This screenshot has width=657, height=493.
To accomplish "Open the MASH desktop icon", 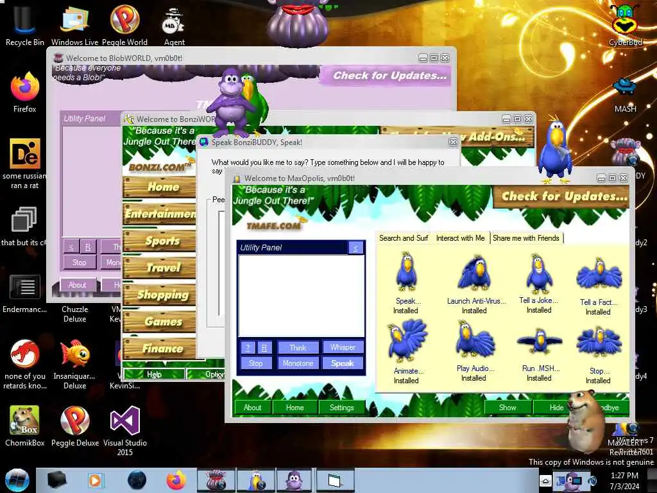I will point(625,94).
